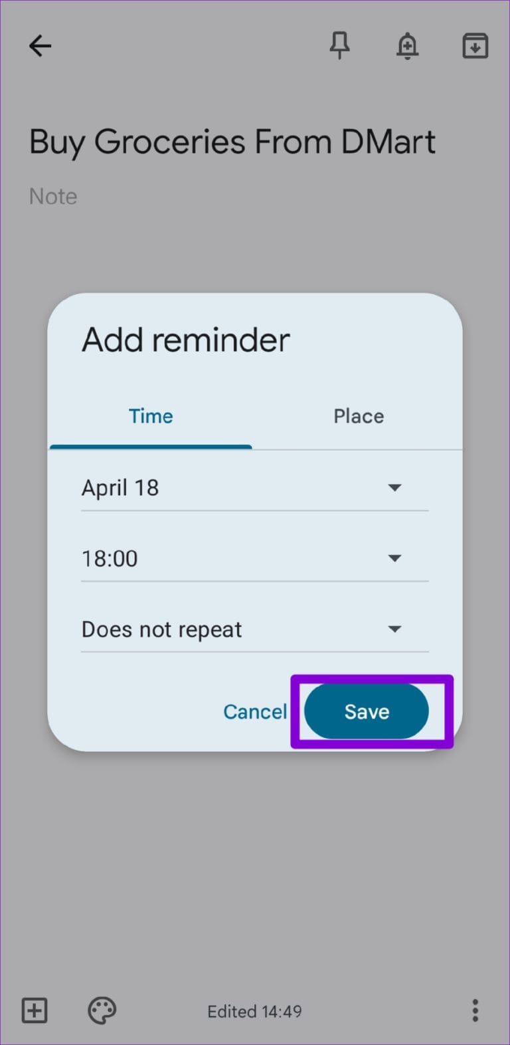Select the Time tab
The width and height of the screenshot is (510, 1045).
(151, 416)
